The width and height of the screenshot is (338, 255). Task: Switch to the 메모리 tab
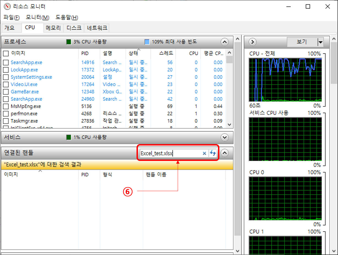click(x=53, y=28)
